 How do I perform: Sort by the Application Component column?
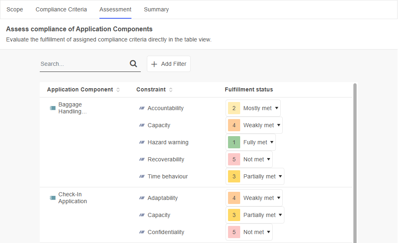point(118,90)
